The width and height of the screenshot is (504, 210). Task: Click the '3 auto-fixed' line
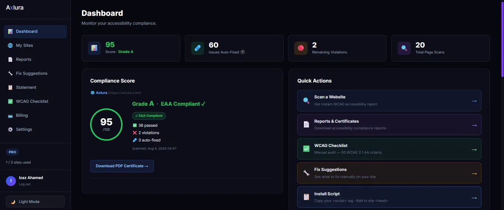click(x=146, y=140)
